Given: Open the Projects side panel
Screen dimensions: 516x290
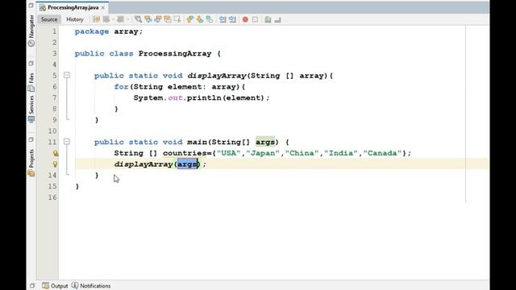Looking at the screenshot, I should pos(31,159).
